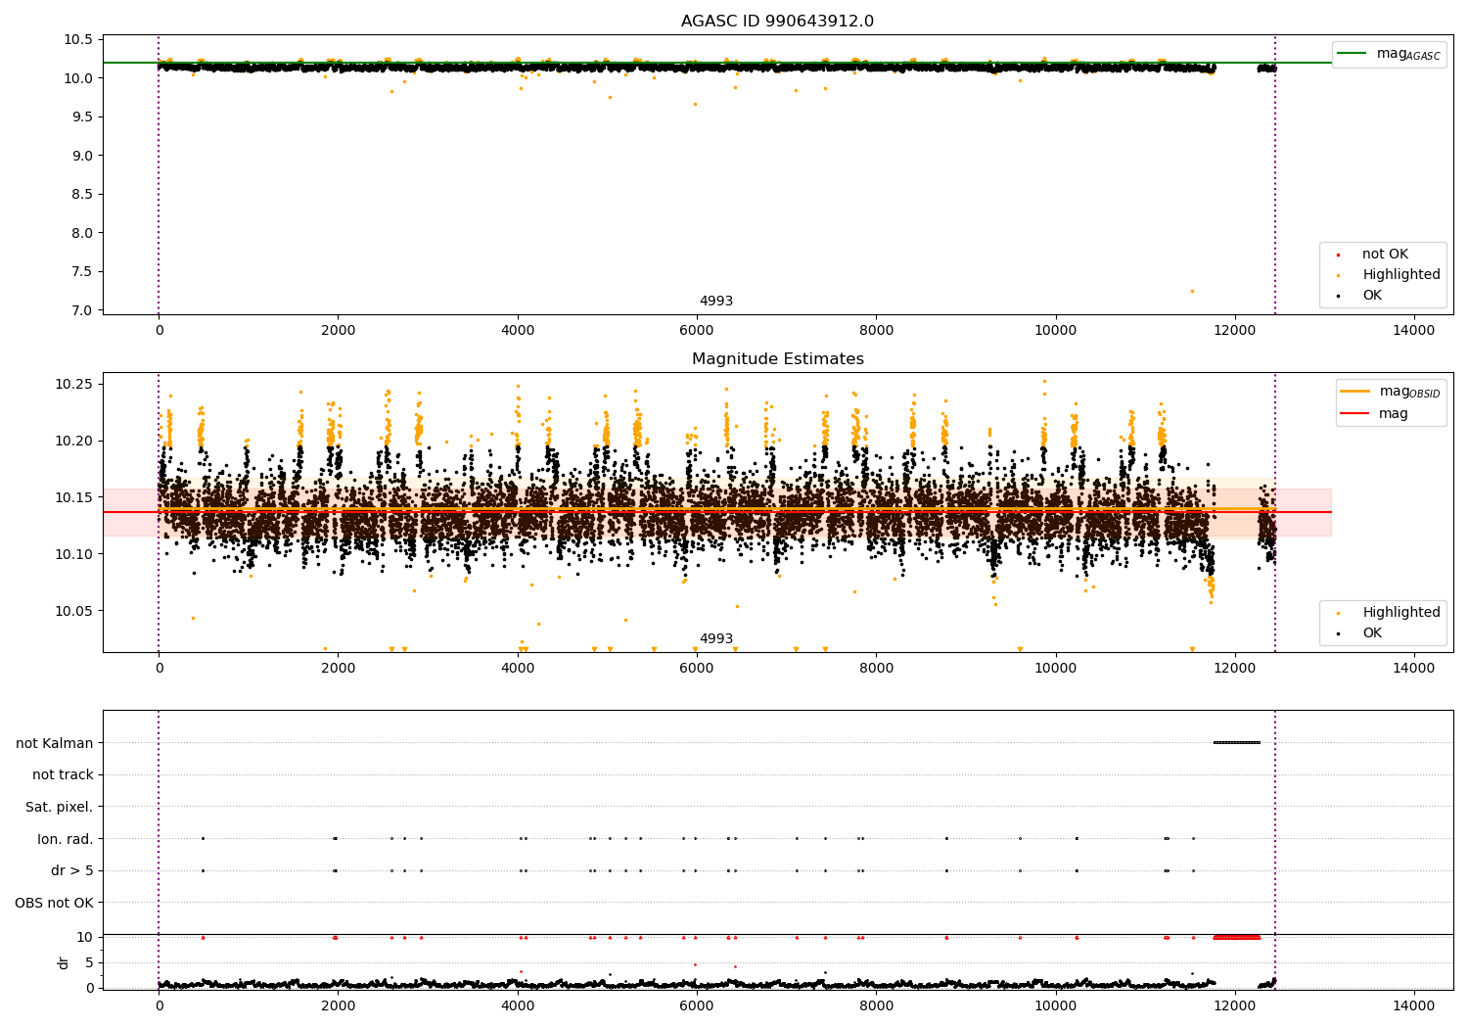Click the '7.5' y-tick on top plot
The width and height of the screenshot is (1468, 1028).
point(82,272)
